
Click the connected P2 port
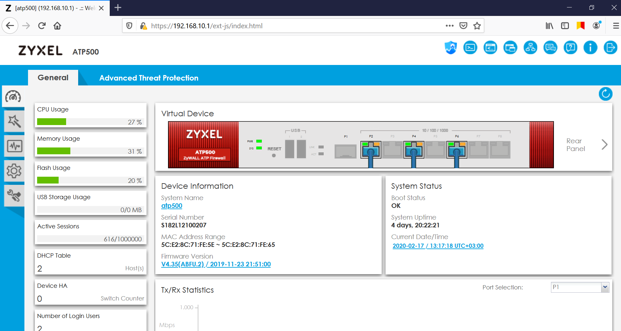[371, 150]
